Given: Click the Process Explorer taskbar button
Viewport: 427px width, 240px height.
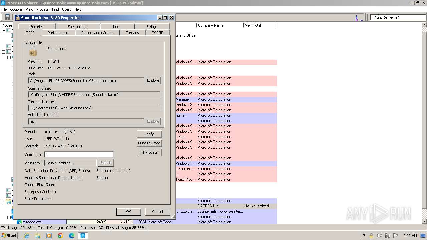Looking at the screenshot, I should [x=83, y=236].
